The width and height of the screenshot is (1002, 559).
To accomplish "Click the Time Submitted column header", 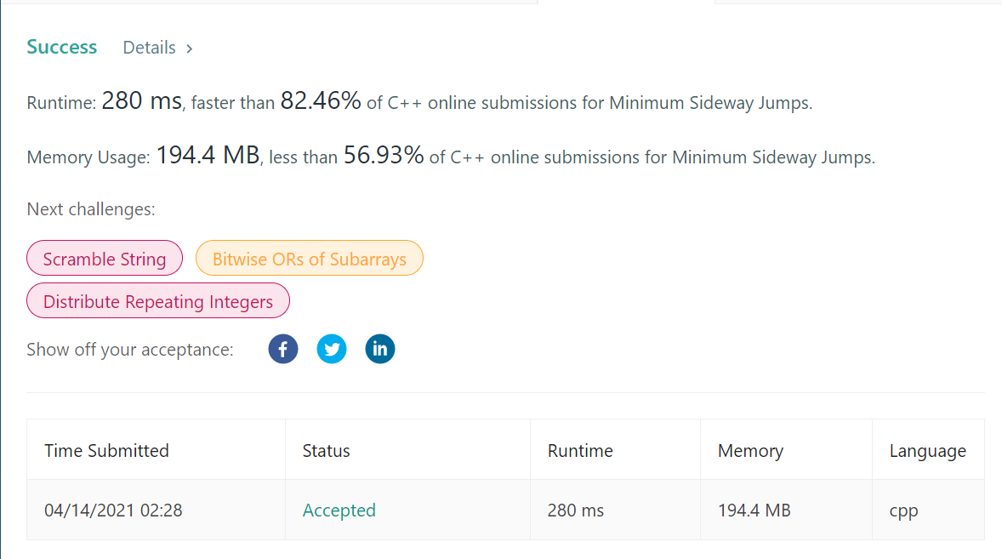I will 106,449.
